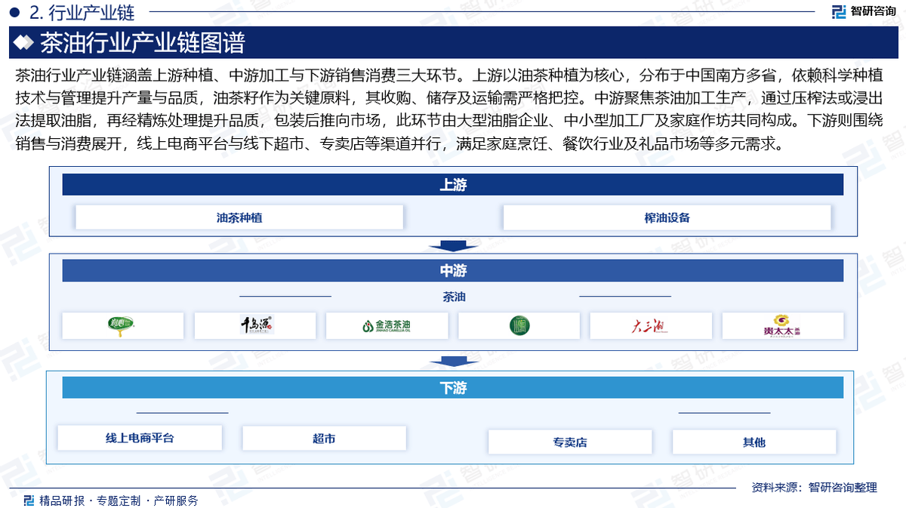The width and height of the screenshot is (906, 508).
Task: Click the round dark green seal logo
Action: (x=519, y=325)
